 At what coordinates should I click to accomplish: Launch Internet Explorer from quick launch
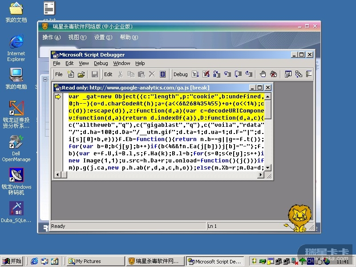34,261
